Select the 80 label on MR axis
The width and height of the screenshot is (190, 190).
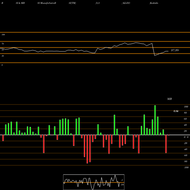(185, 113)
